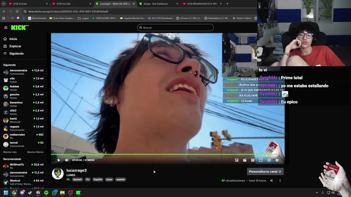Click the IRL category link
351x197 pixels.
68,179
